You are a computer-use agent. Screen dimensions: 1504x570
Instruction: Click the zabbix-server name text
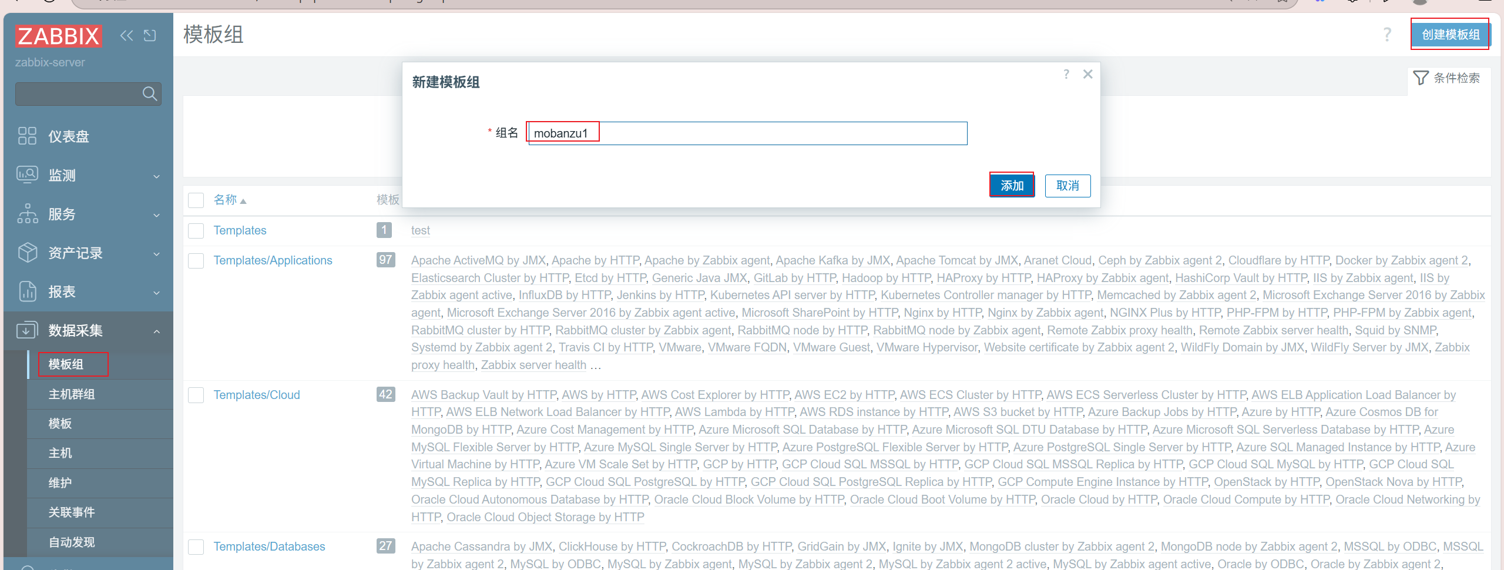(50, 62)
